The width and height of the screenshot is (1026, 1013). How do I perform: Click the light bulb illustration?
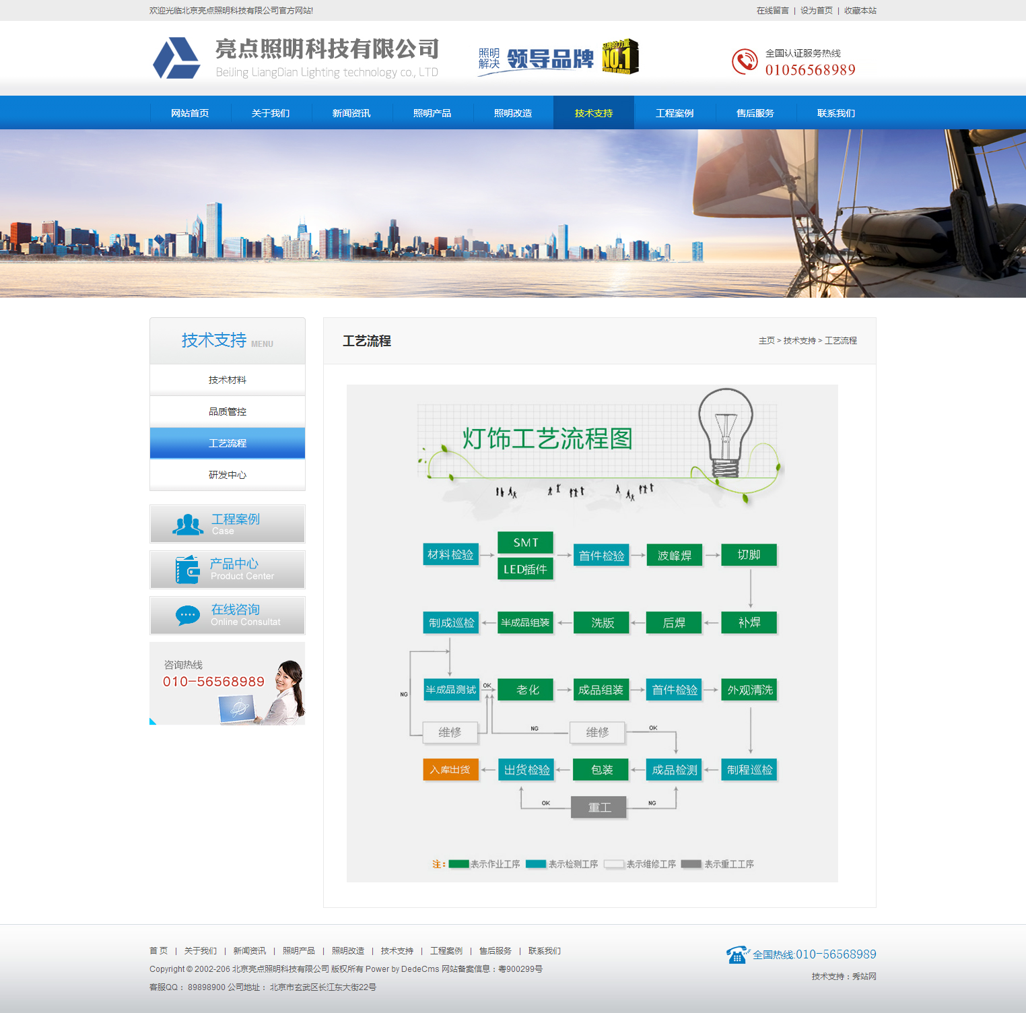[x=726, y=432]
